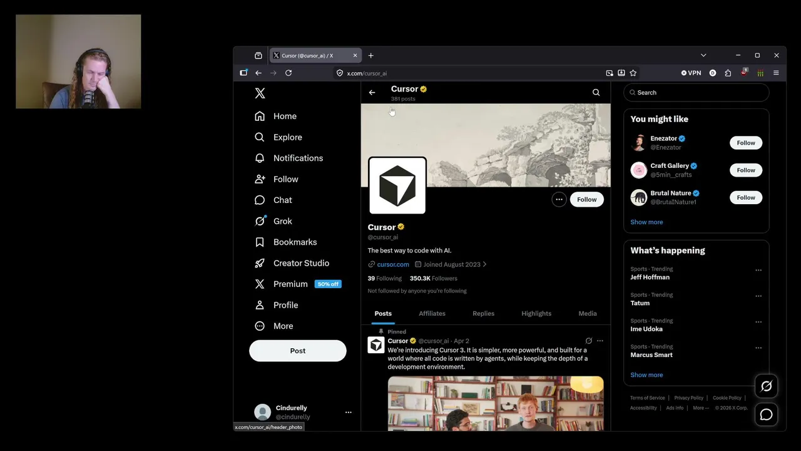Click the Creator Studio rocket icon
This screenshot has width=801, height=451.
(260, 263)
